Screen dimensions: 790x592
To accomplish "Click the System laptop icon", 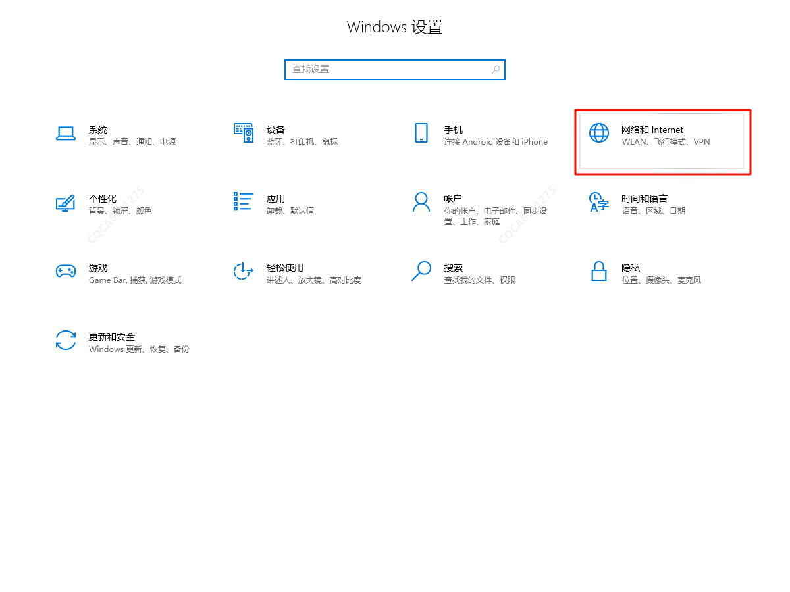I will (x=65, y=134).
